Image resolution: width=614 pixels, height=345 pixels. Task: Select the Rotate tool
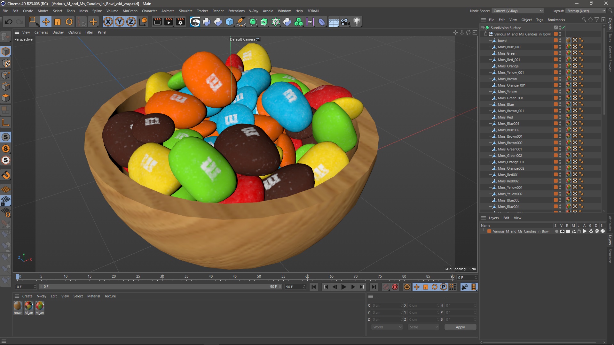69,22
